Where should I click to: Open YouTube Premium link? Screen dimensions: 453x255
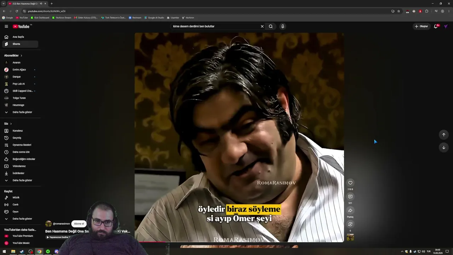point(20,236)
